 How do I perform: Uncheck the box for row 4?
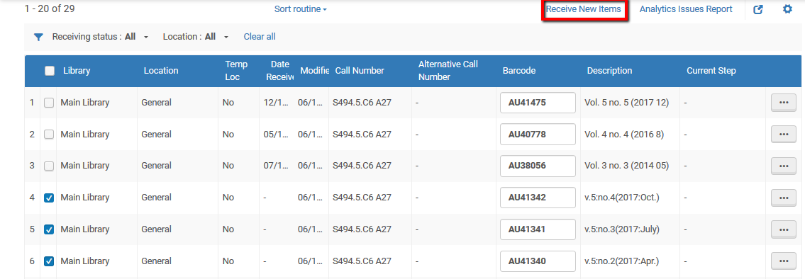click(x=49, y=198)
